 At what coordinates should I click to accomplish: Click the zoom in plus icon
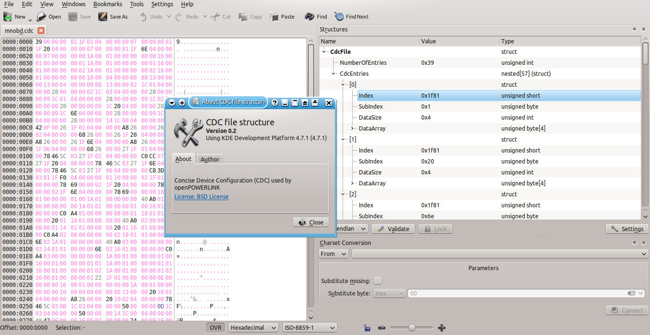(442, 328)
